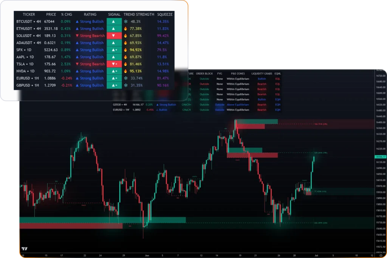Click the snowflake icon in the BTCUSDT row
The image size is (387, 258).
tap(126, 22)
